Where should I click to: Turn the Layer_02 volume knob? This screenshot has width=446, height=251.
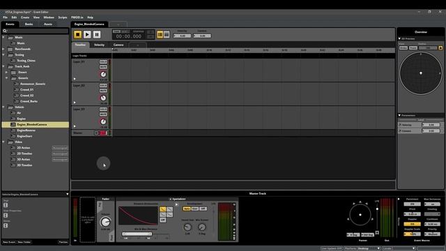(103, 98)
